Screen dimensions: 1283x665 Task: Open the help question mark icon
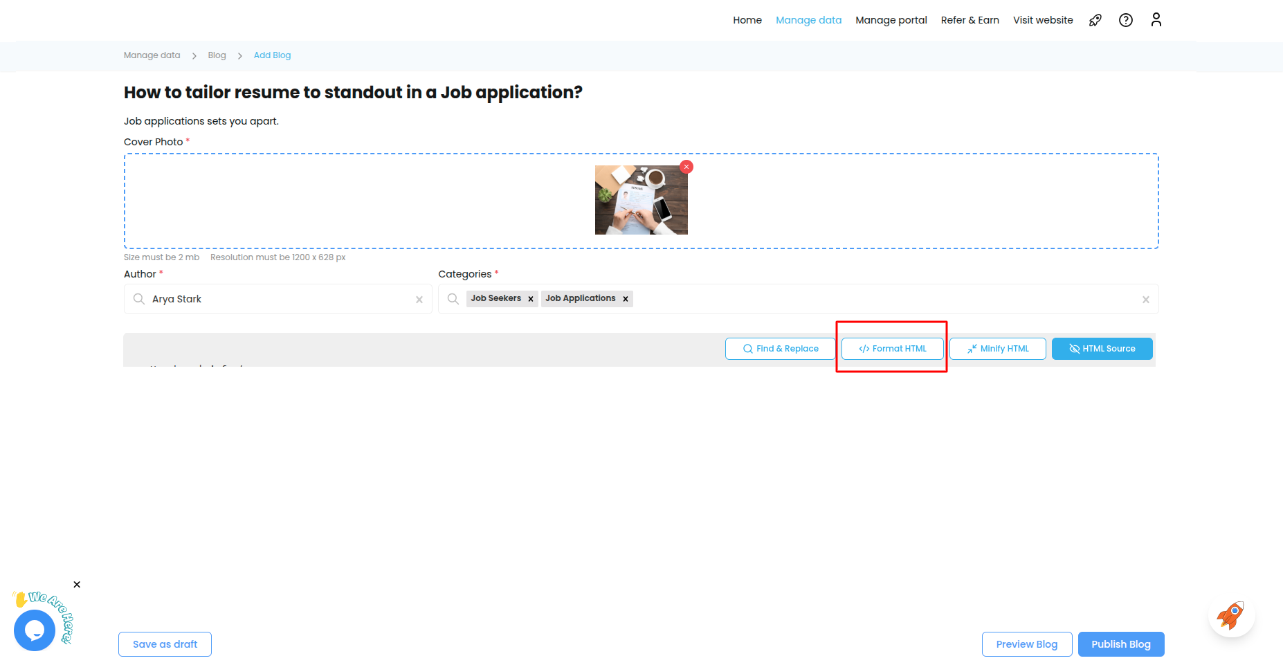[1126, 20]
